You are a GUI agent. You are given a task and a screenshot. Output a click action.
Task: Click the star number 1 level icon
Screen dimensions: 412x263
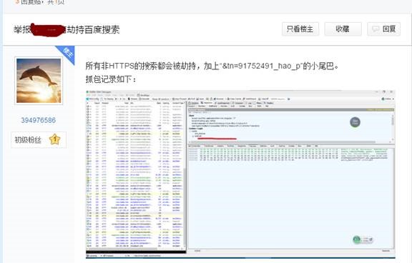click(x=54, y=139)
